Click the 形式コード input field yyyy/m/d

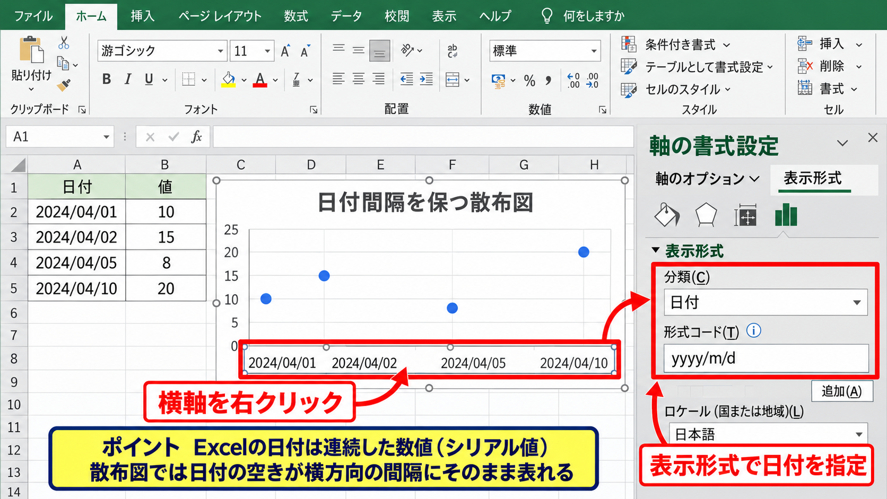click(x=766, y=358)
